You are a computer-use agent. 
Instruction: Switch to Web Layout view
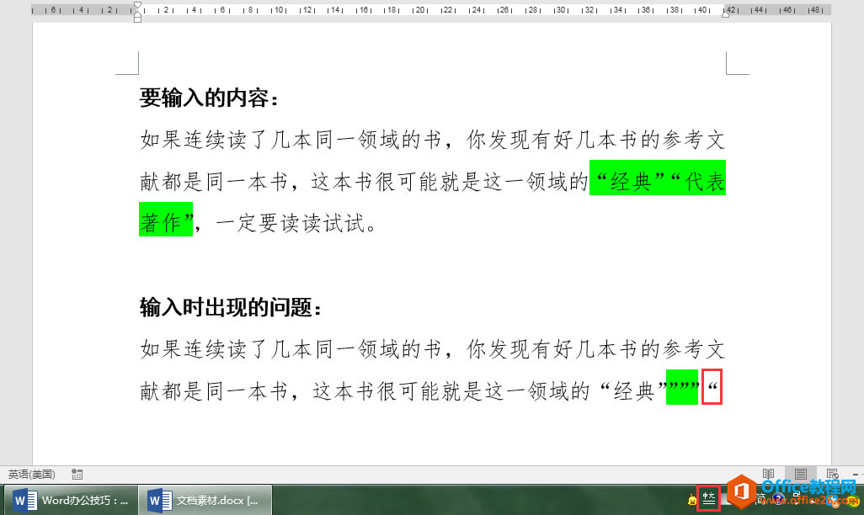[x=832, y=475]
